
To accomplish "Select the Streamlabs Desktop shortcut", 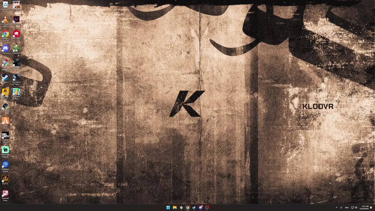I will [5, 152].
